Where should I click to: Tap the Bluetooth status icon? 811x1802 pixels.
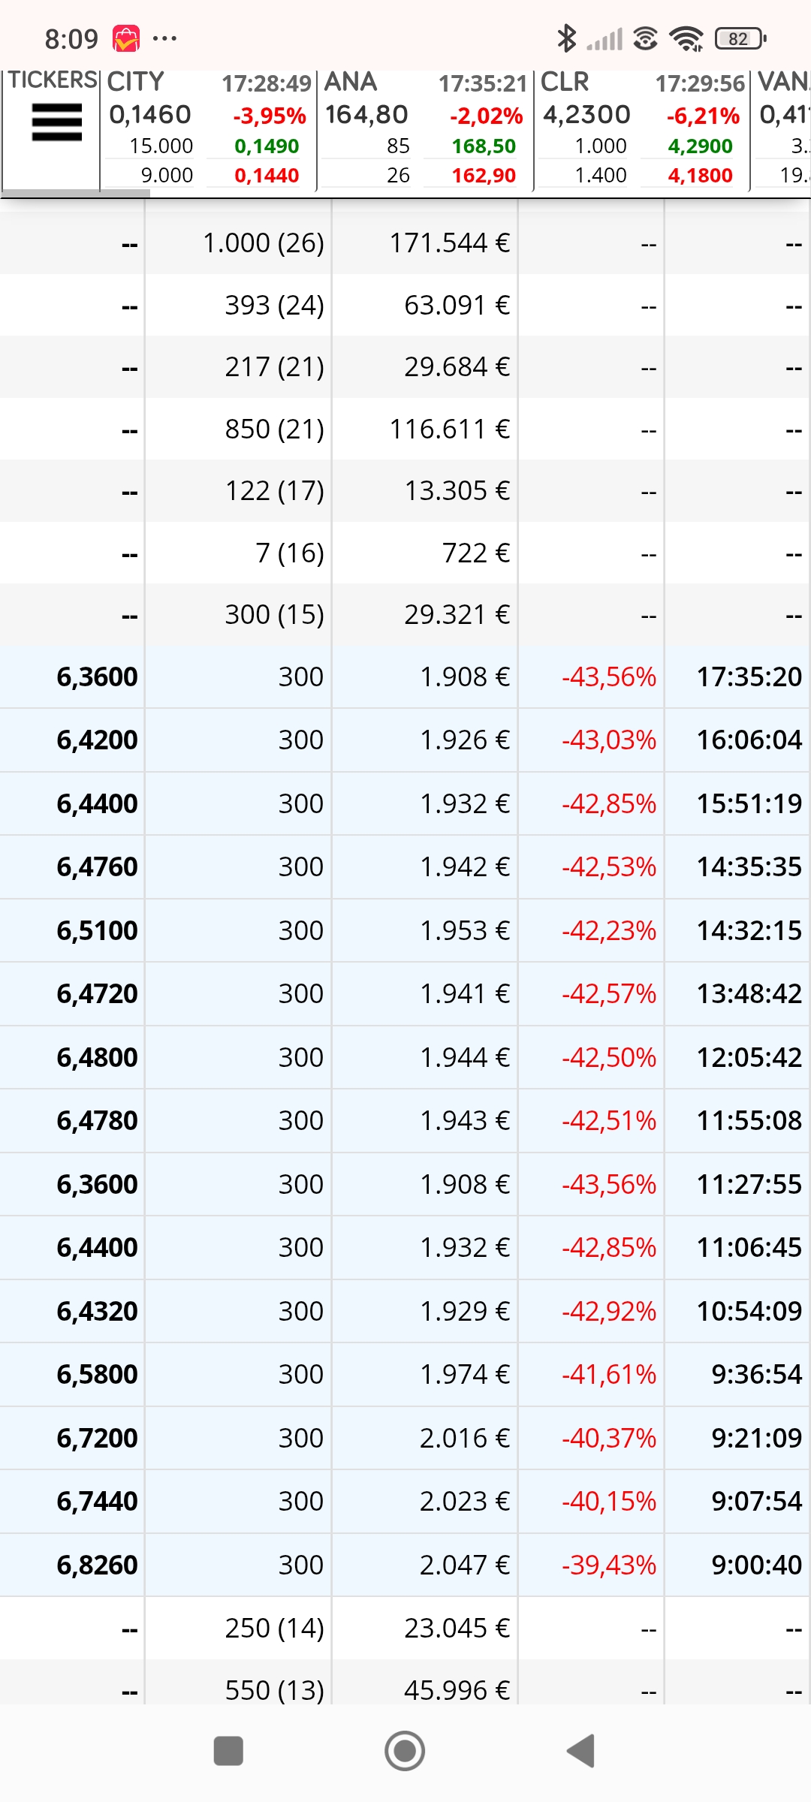(x=566, y=38)
